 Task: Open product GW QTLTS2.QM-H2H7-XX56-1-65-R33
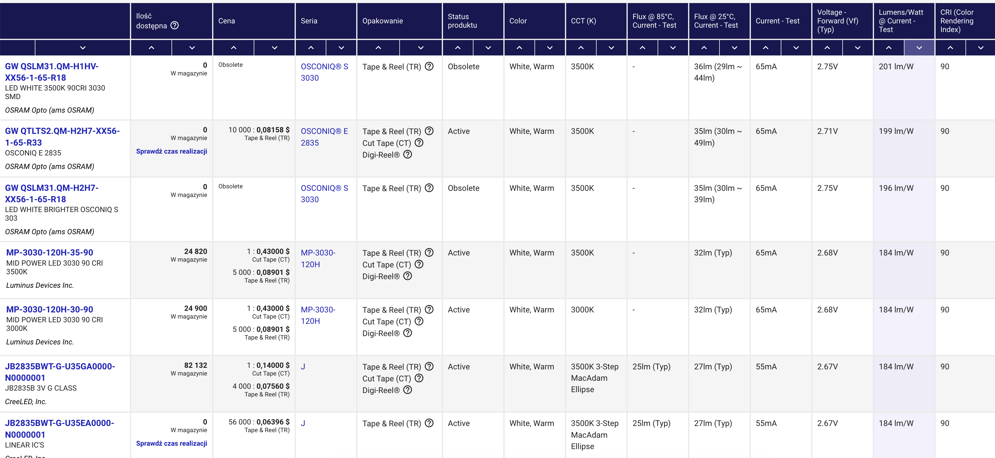click(62, 137)
